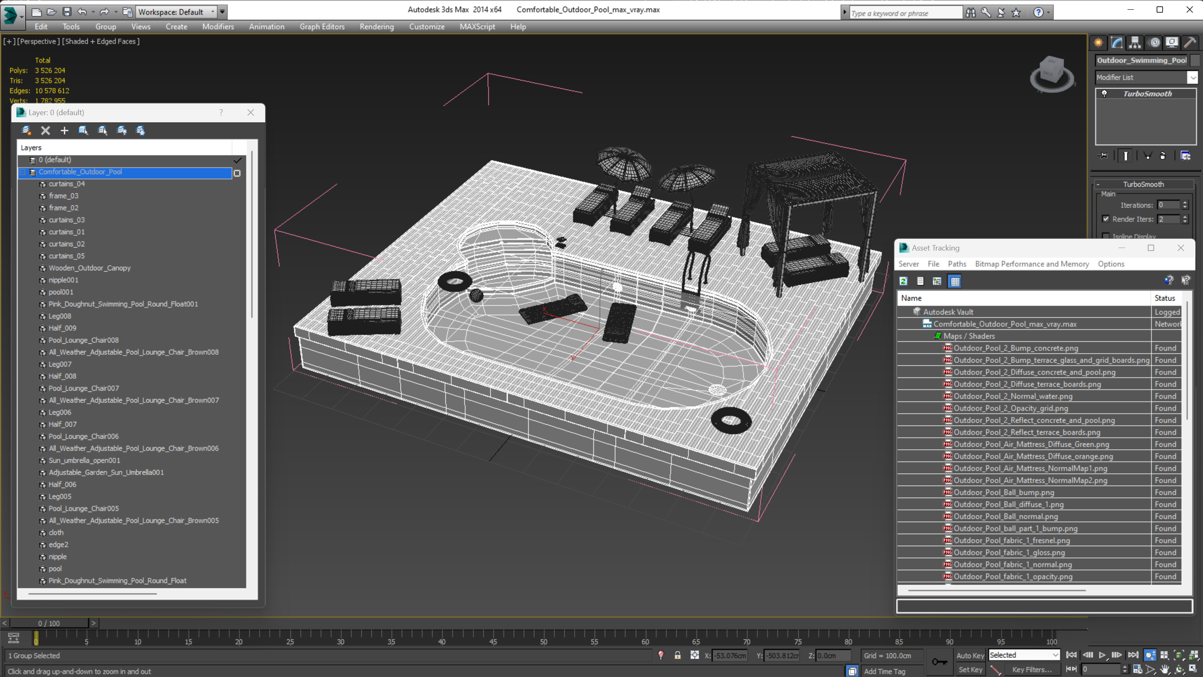
Task: Open Paths menu in Asset Tracking
Action: tap(957, 264)
